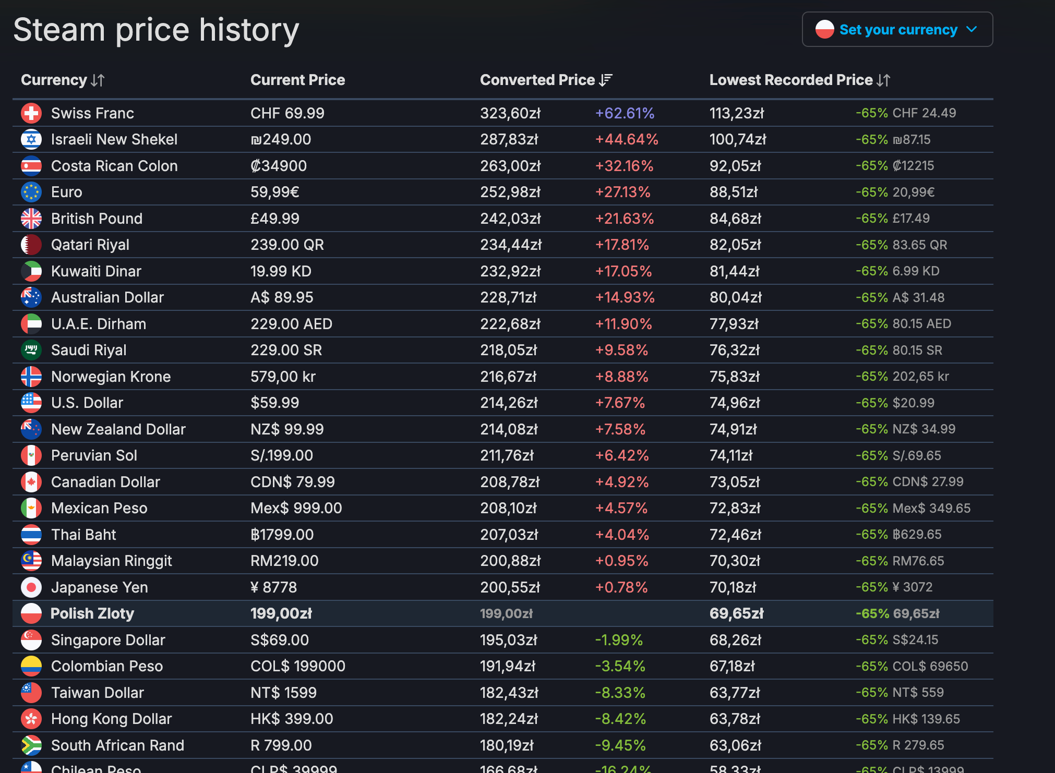
Task: Click the South African Rand flag
Action: [x=31, y=745]
